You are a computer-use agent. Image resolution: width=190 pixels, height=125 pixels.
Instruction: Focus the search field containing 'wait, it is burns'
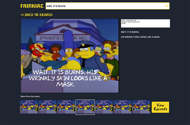(x=108, y=6)
